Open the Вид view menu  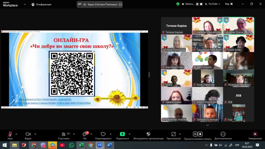tap(229, 4)
